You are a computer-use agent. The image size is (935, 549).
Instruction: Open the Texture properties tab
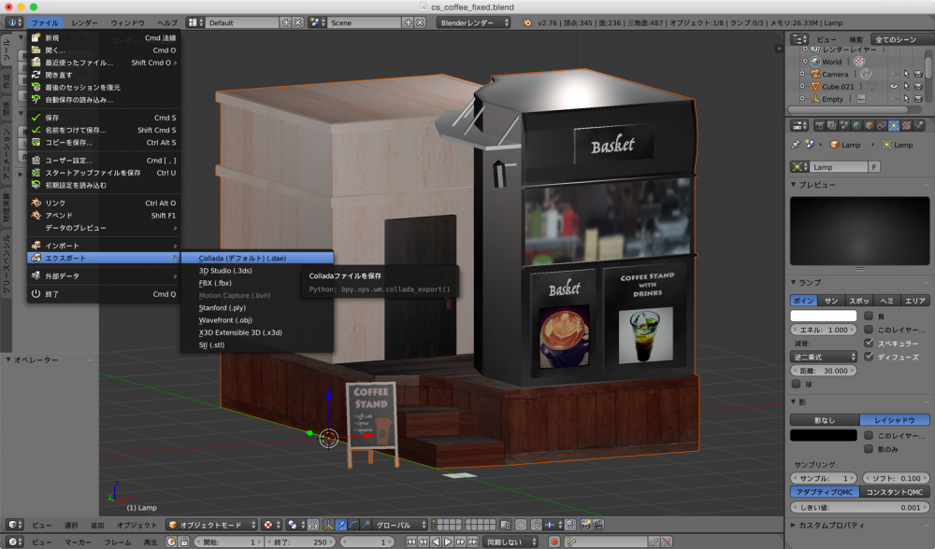[907, 124]
